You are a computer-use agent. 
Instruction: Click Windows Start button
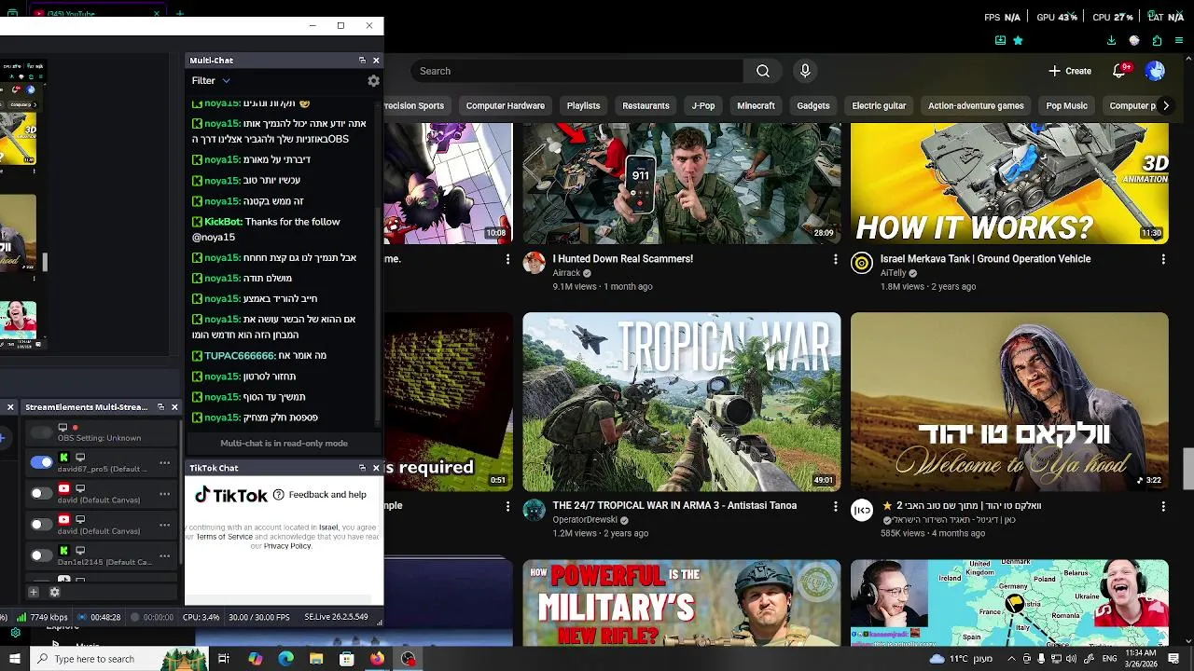15,659
